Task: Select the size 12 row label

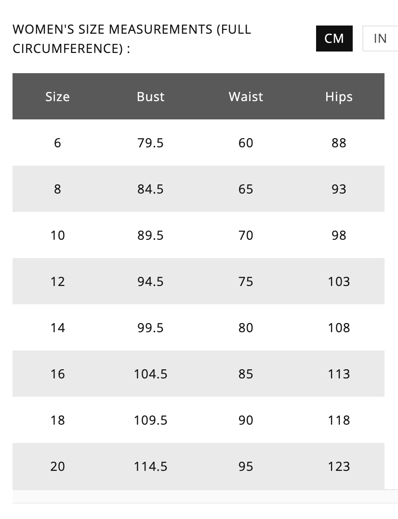Action: (x=57, y=282)
